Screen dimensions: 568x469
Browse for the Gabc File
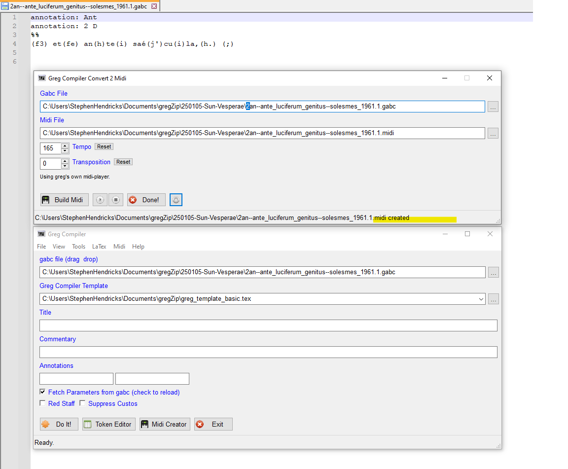tap(493, 107)
